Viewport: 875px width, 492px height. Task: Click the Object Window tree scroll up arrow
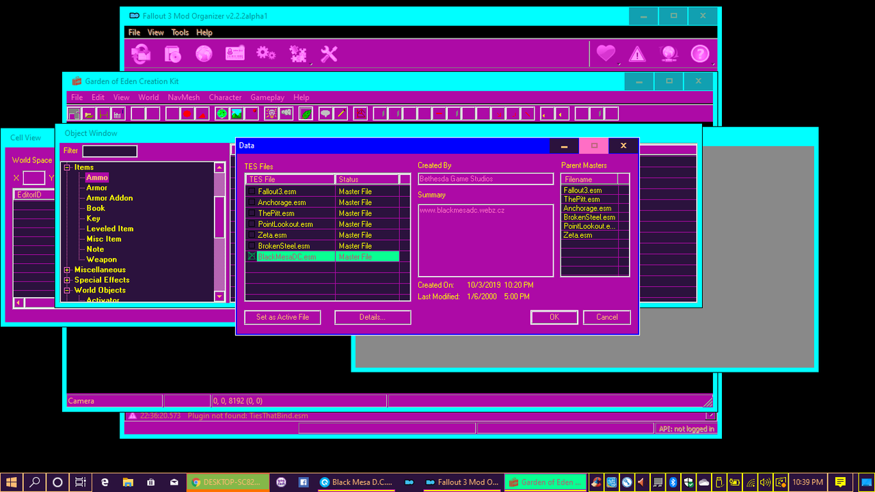219,167
